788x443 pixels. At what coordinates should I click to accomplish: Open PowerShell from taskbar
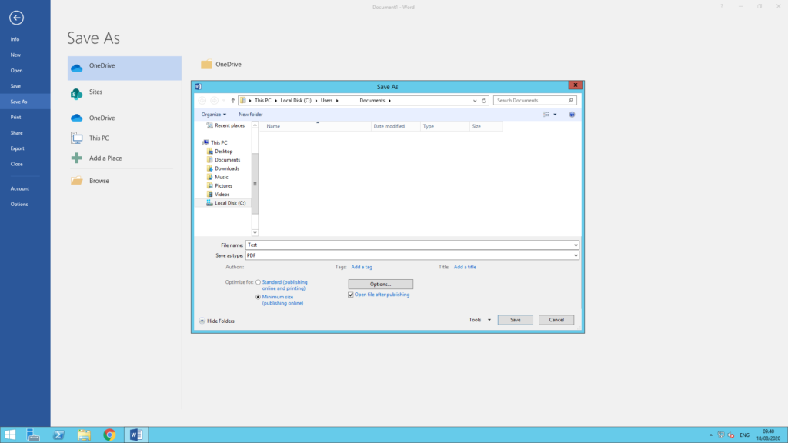tap(58, 435)
